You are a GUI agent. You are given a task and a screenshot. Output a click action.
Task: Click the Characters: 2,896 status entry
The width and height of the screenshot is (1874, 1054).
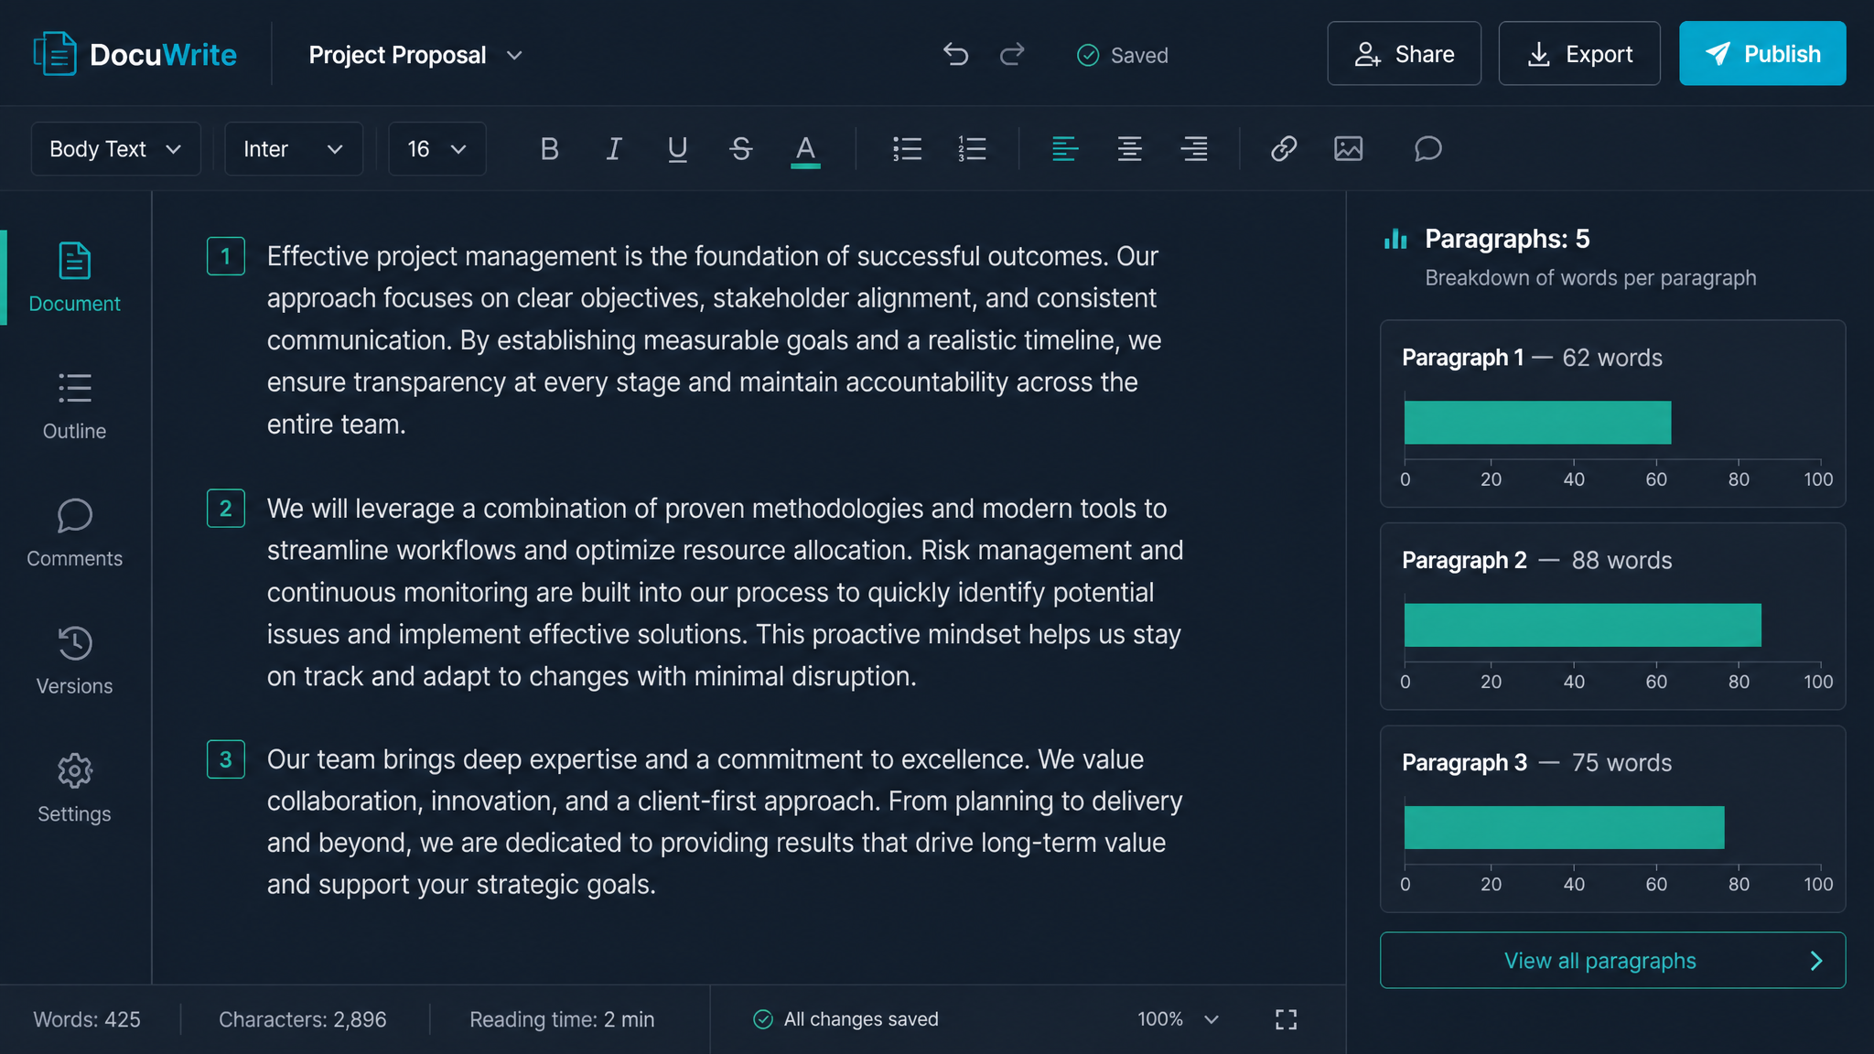tap(303, 1019)
